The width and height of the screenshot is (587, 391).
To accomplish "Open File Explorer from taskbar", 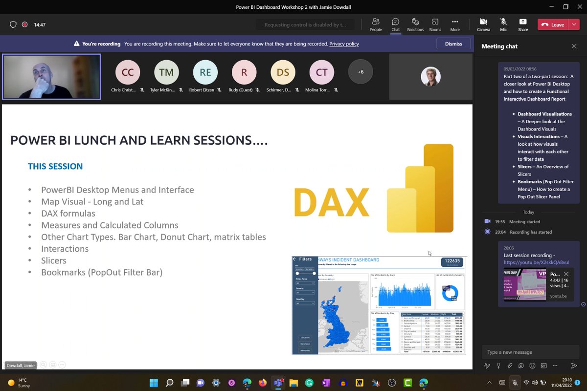I will pos(293,383).
